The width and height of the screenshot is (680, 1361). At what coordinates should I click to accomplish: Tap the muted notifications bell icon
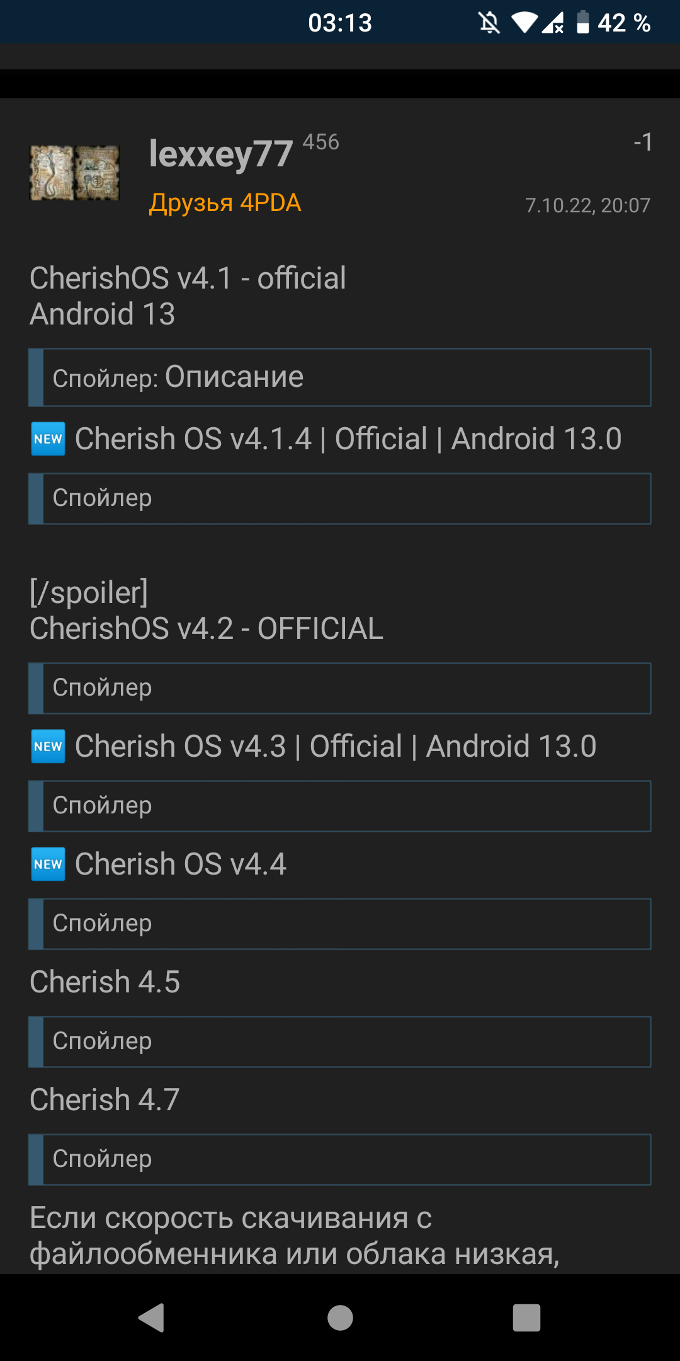point(489,23)
